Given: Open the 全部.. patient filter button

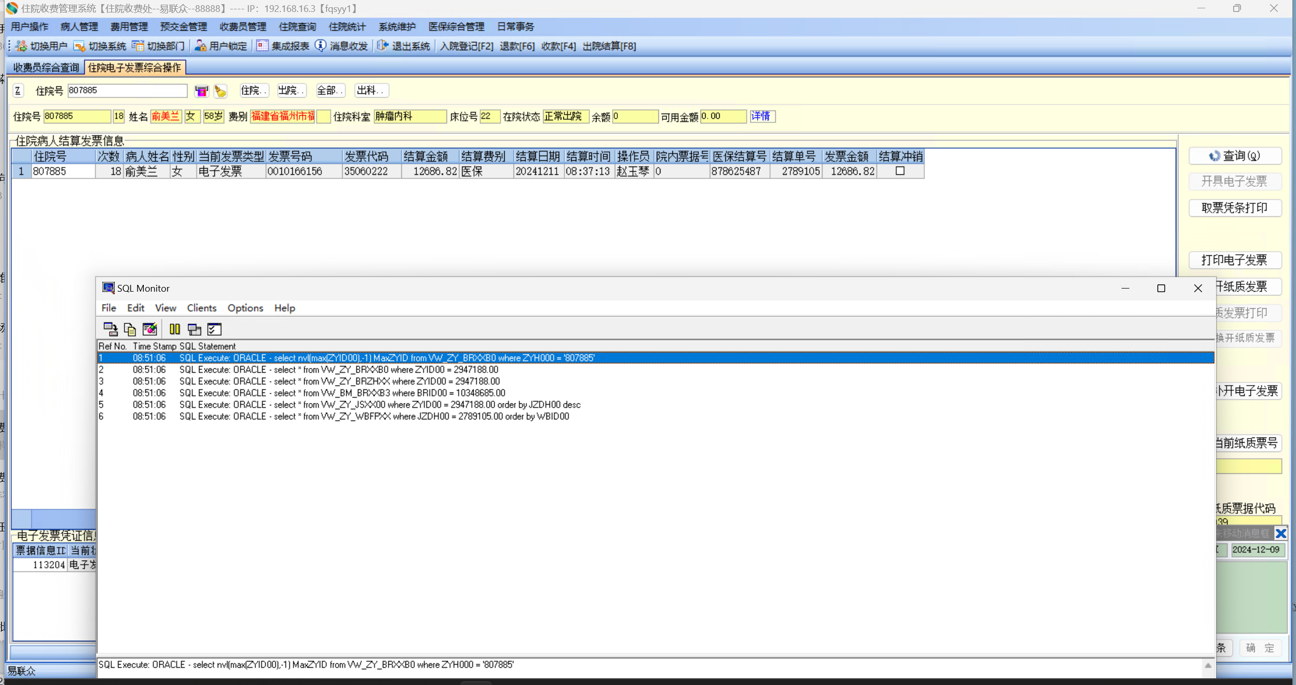Looking at the screenshot, I should click(x=330, y=91).
